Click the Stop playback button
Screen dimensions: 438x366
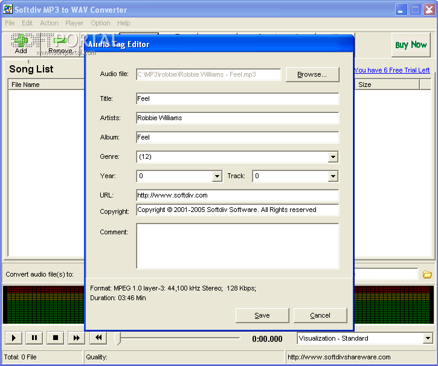[56, 338]
